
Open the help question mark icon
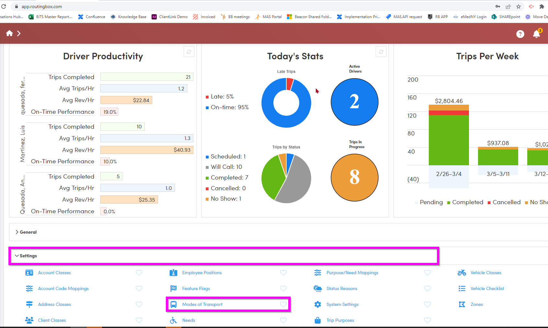[520, 34]
